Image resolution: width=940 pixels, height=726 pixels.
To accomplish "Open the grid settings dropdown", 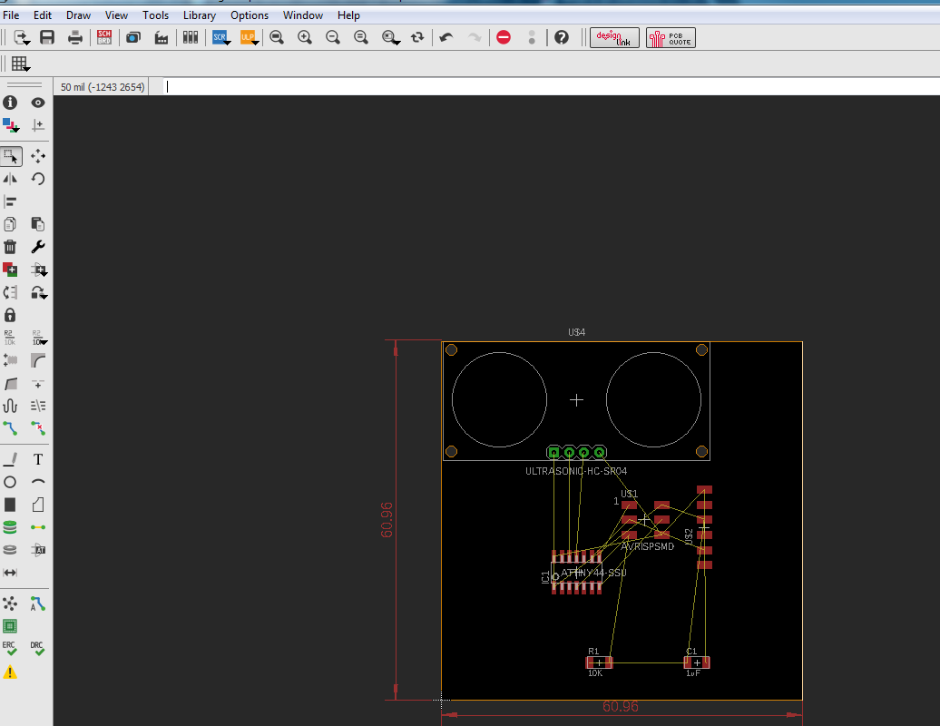I will tap(19, 64).
